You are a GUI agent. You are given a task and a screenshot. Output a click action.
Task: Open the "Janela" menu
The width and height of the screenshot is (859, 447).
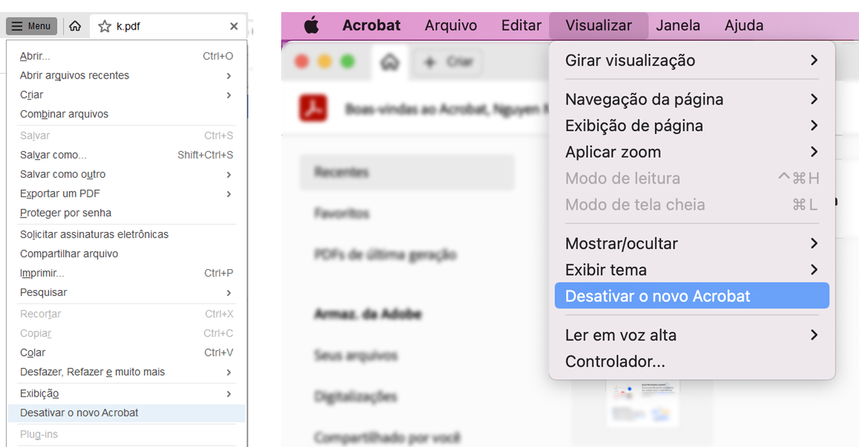[678, 25]
